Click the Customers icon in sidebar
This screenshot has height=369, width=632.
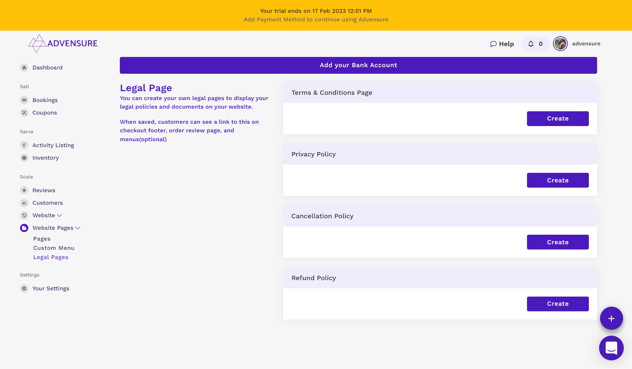point(24,202)
